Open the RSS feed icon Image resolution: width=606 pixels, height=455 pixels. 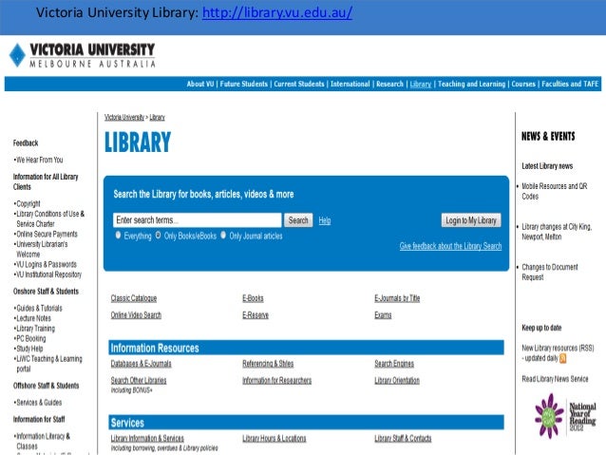point(562,358)
